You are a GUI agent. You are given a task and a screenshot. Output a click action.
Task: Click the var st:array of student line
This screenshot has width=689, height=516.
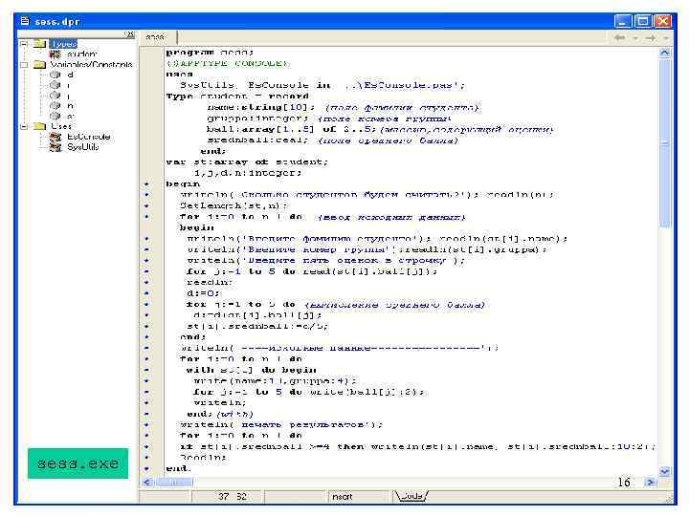tap(247, 161)
